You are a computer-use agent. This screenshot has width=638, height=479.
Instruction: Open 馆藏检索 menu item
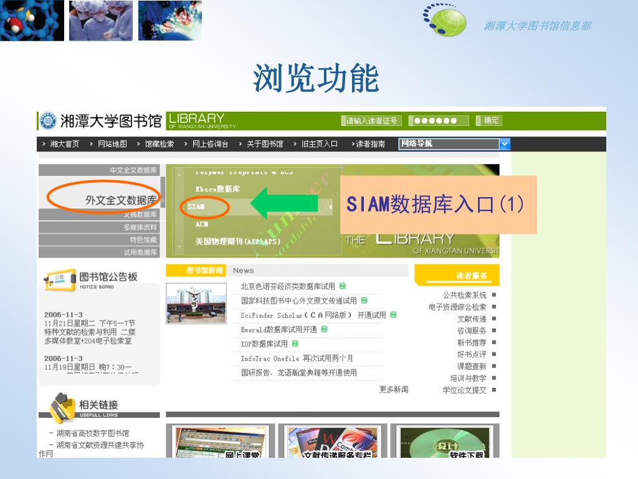click(159, 144)
